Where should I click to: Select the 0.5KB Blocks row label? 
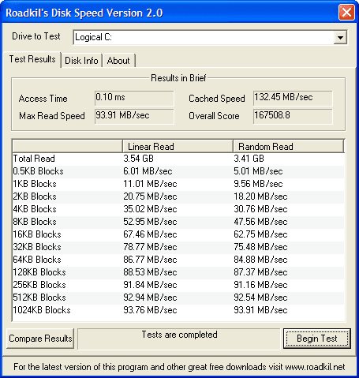[x=39, y=171]
